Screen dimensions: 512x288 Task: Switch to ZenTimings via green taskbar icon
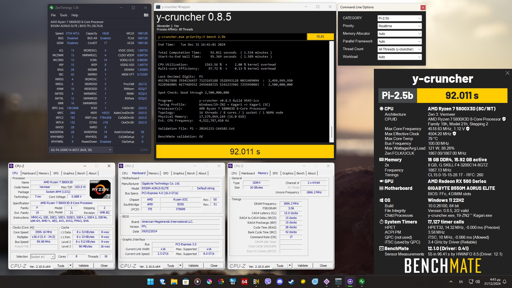(x=362, y=282)
